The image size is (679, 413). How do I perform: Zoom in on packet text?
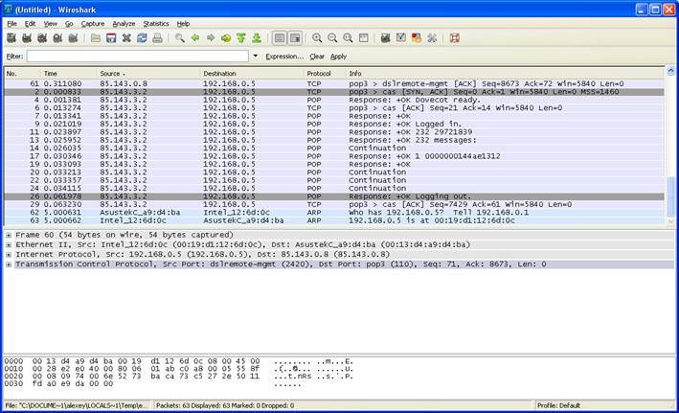pos(317,38)
